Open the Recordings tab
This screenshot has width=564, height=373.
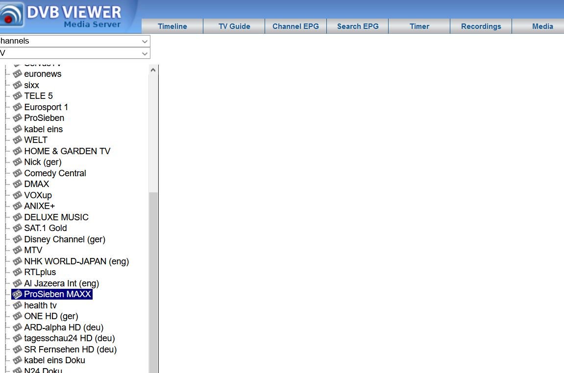(481, 26)
